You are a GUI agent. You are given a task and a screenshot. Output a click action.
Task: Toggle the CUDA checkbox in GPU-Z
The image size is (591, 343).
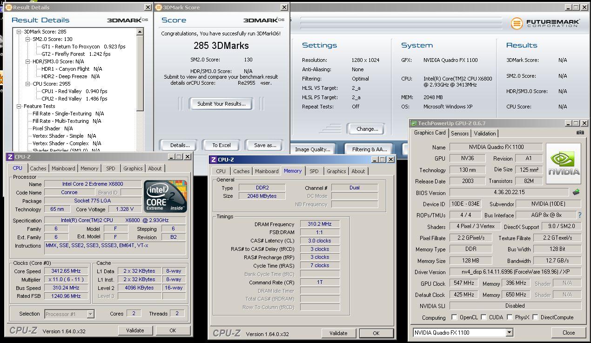click(x=484, y=317)
